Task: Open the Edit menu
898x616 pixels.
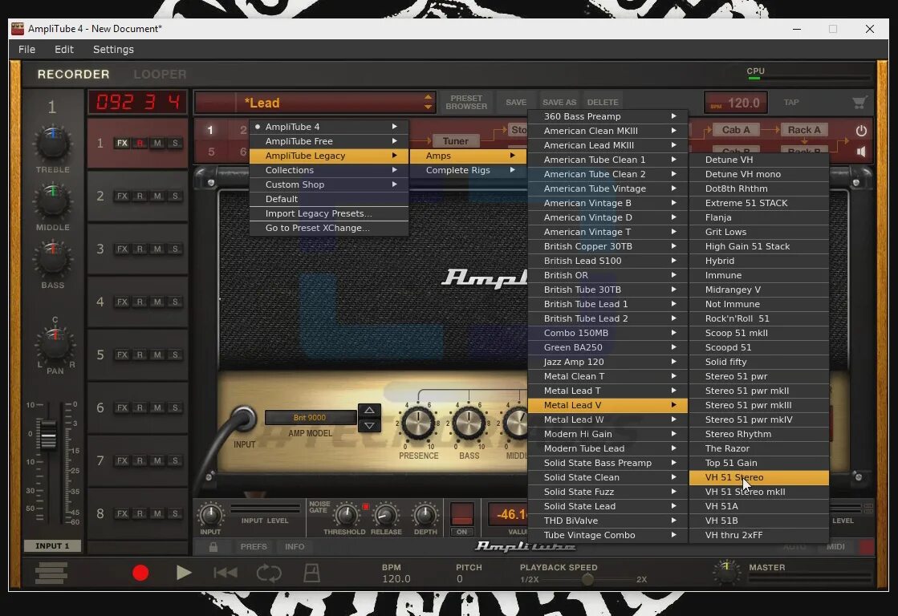Action: 63,49
